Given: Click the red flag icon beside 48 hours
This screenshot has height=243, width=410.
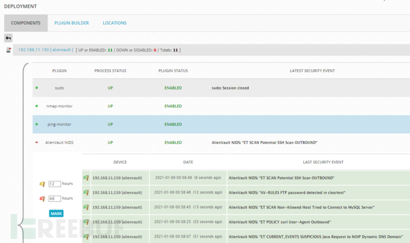Looking at the screenshot, I should [x=42, y=199].
